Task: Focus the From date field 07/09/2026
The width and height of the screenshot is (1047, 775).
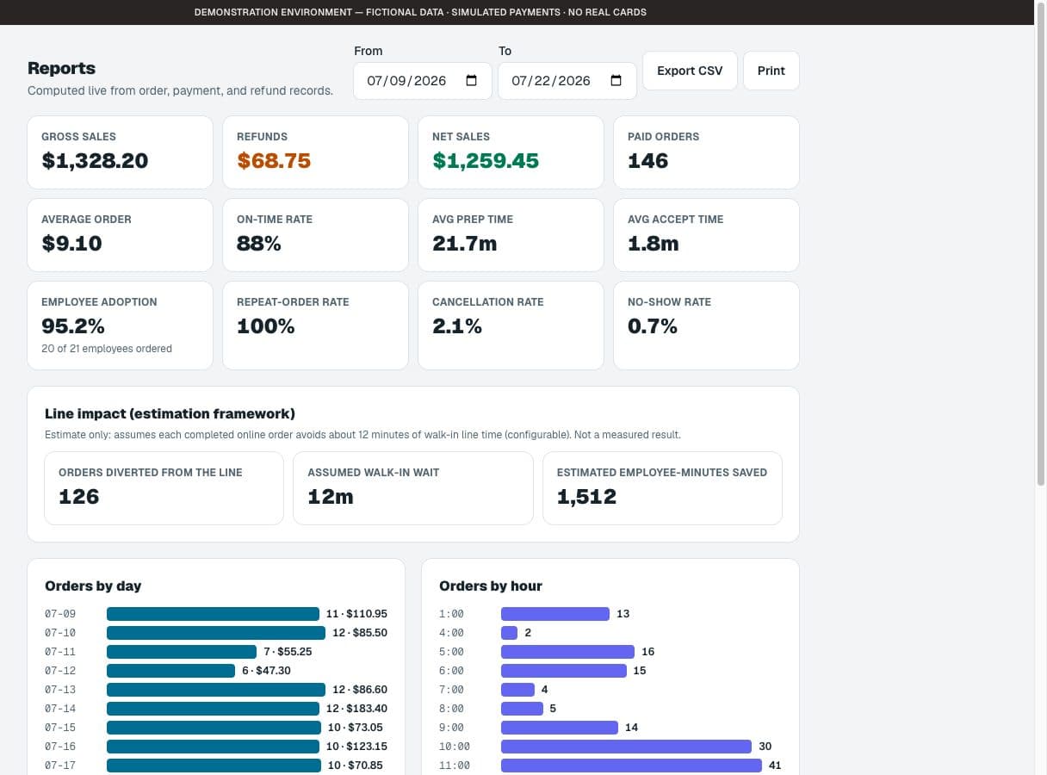Action: (x=423, y=81)
